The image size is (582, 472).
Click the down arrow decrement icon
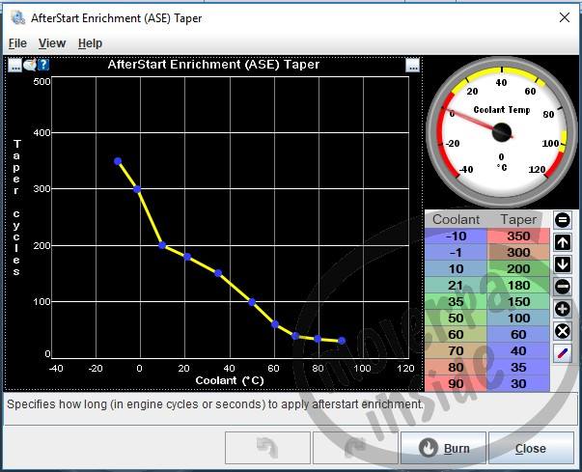pos(563,264)
